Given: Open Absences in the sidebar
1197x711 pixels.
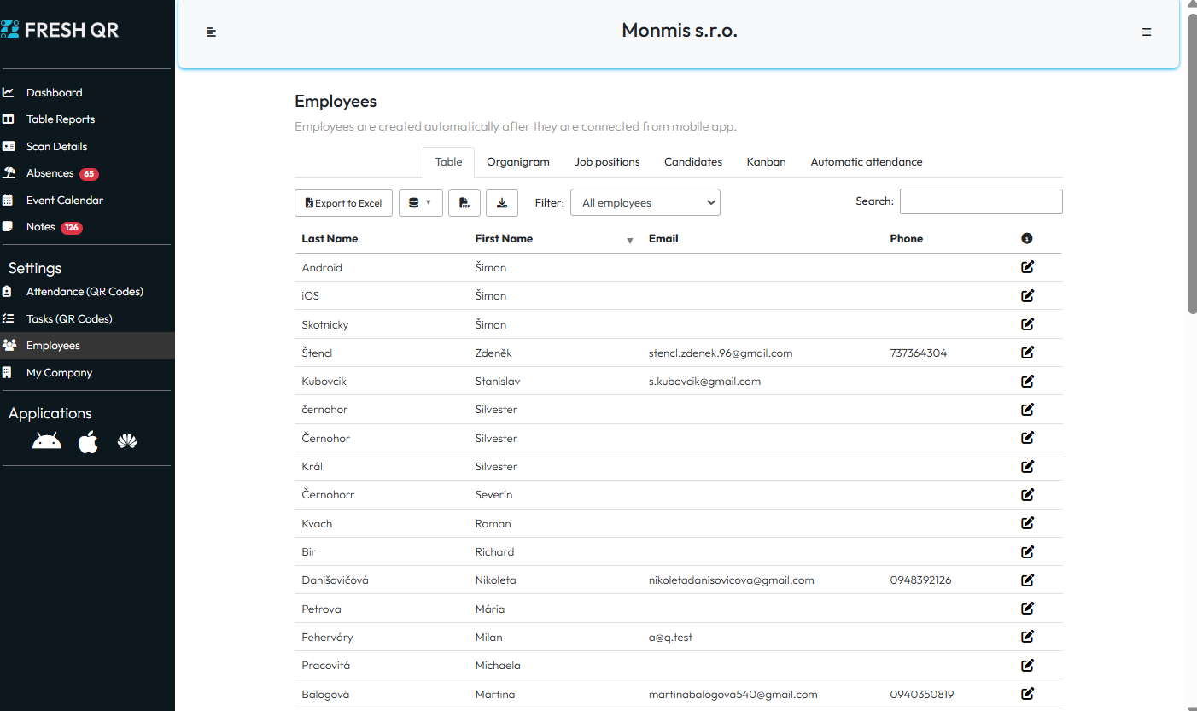Looking at the screenshot, I should coord(50,173).
